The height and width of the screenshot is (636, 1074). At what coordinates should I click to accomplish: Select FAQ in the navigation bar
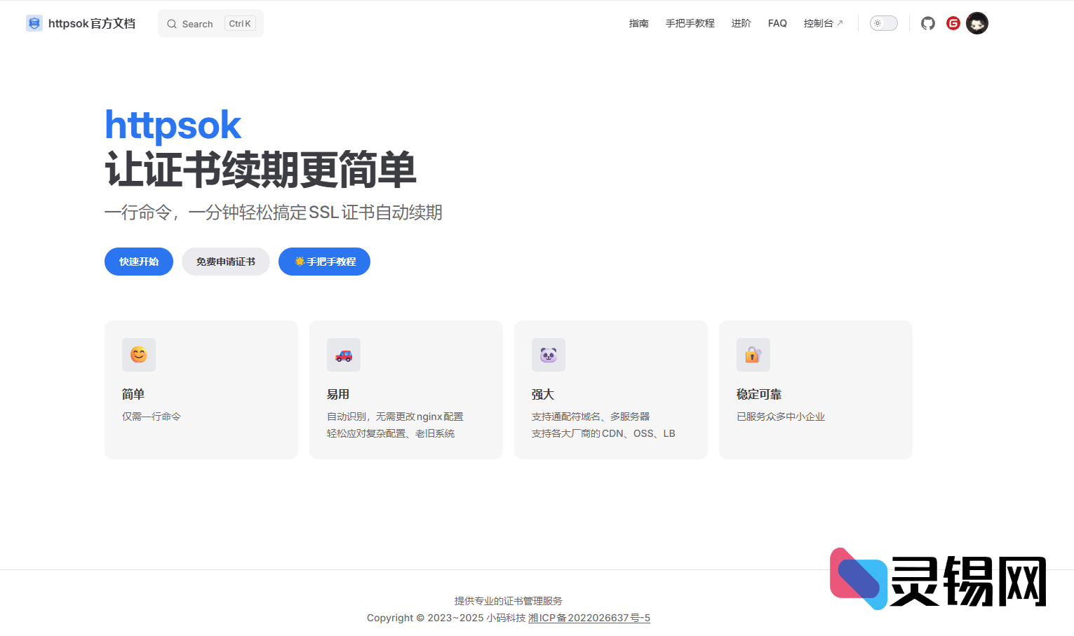[777, 22]
